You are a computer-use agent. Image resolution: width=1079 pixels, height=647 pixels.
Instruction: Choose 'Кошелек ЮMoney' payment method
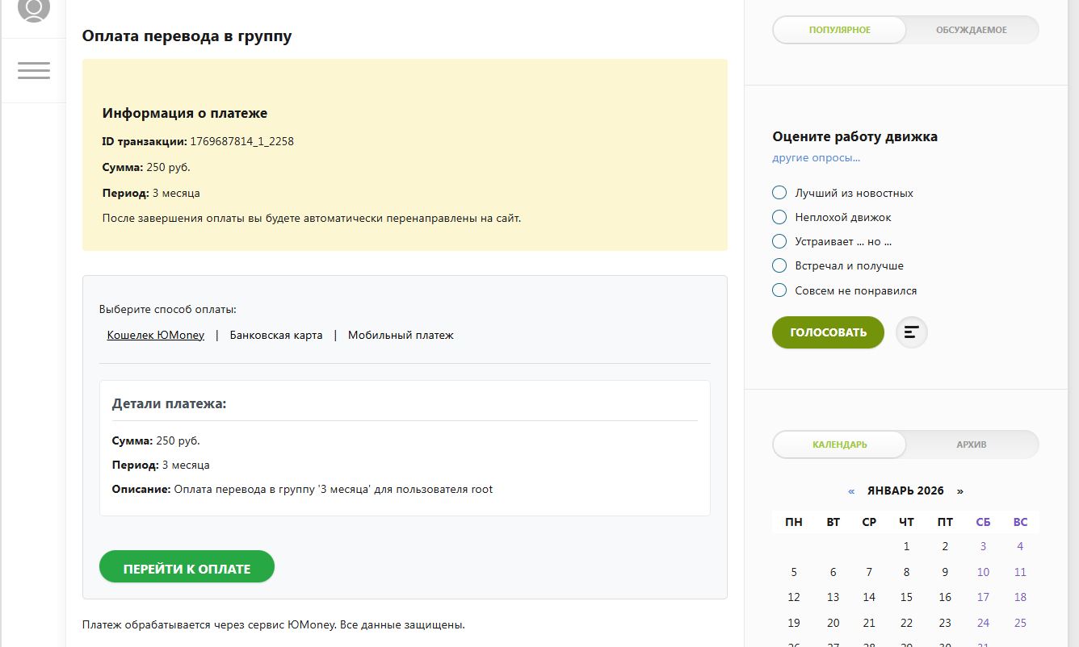click(x=156, y=335)
